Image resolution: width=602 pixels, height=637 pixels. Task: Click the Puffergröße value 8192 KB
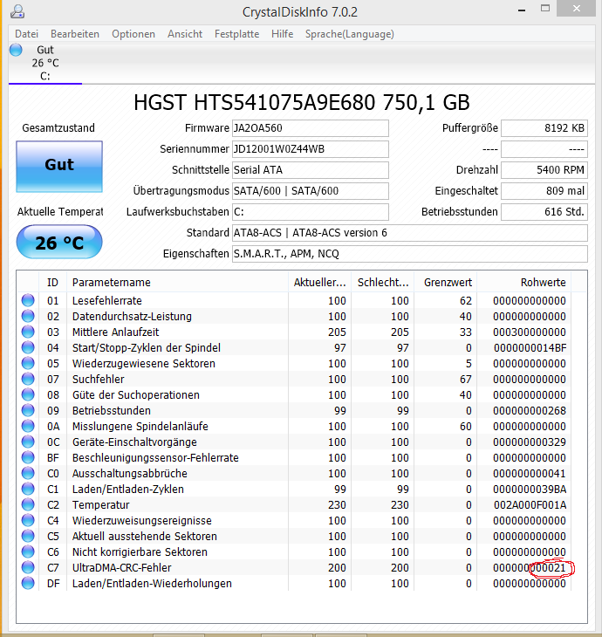click(544, 128)
